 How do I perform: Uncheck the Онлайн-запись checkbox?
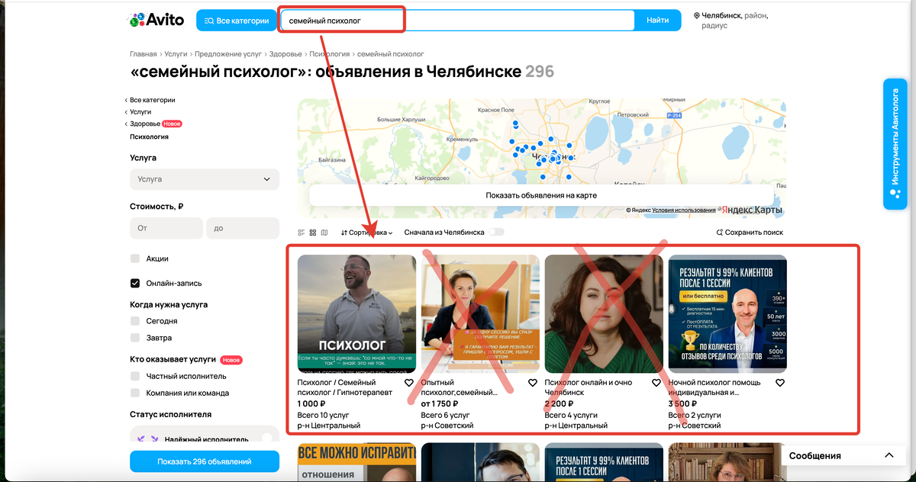135,283
